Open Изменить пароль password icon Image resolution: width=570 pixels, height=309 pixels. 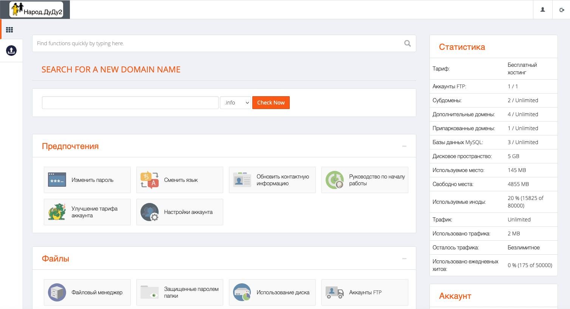click(57, 180)
